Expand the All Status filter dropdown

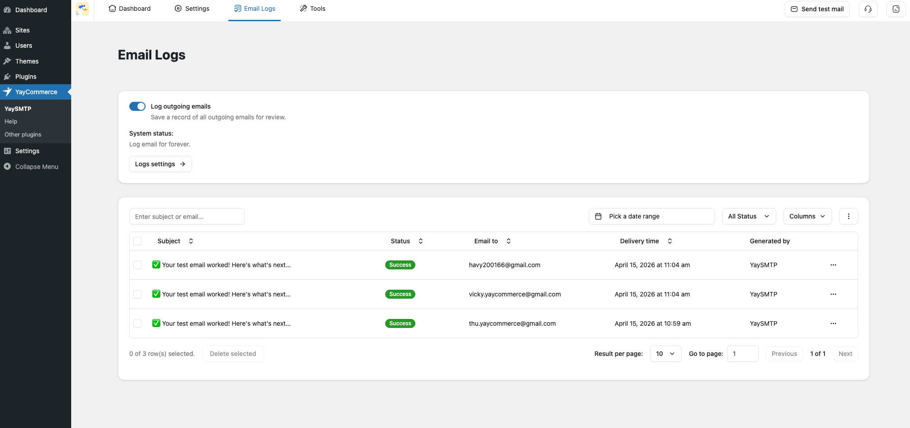[748, 216]
